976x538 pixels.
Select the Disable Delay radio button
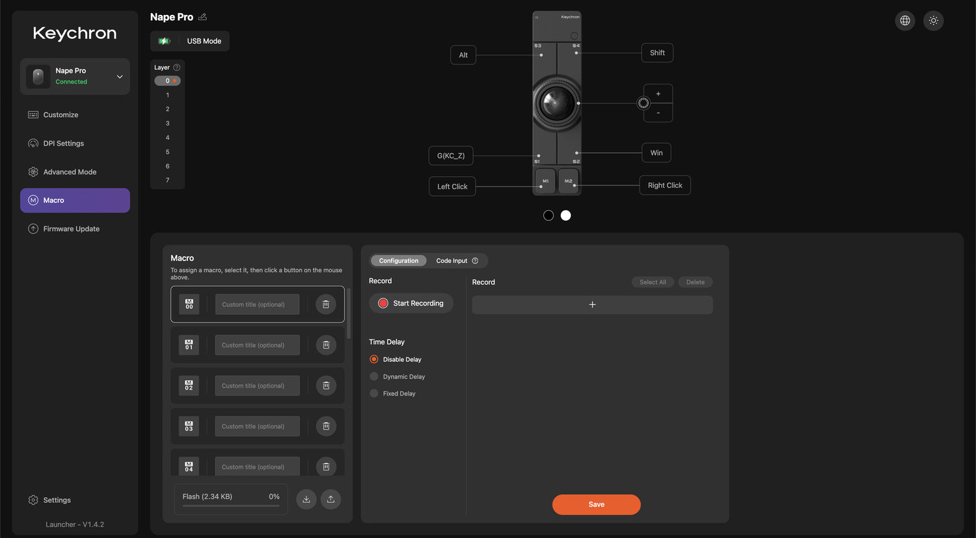[374, 359]
